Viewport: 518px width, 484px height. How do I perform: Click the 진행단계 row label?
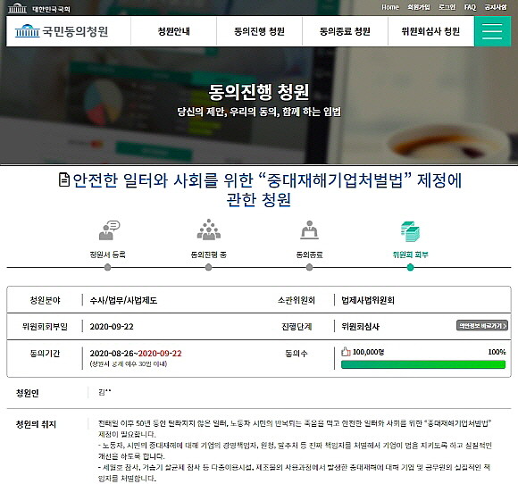297,327
